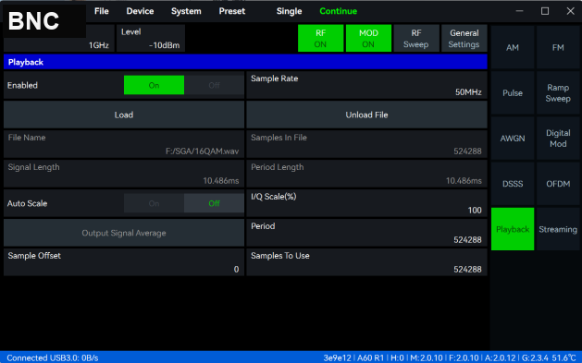Image resolution: width=582 pixels, height=363 pixels.
Task: Select the Pulse modulation tile
Action: tap(513, 93)
